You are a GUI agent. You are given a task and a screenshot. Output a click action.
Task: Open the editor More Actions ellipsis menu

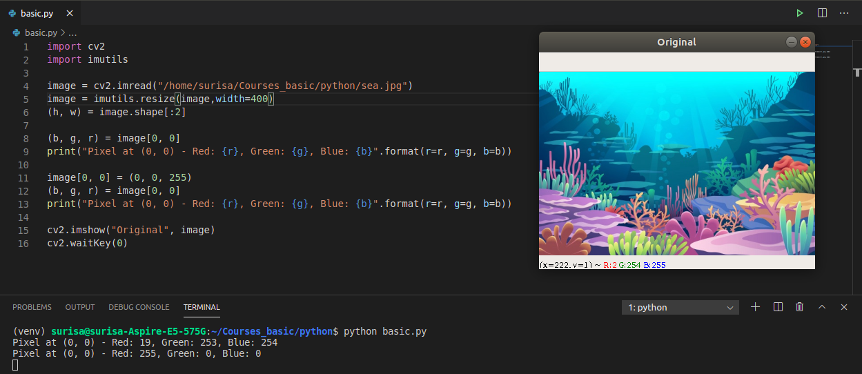coord(844,13)
